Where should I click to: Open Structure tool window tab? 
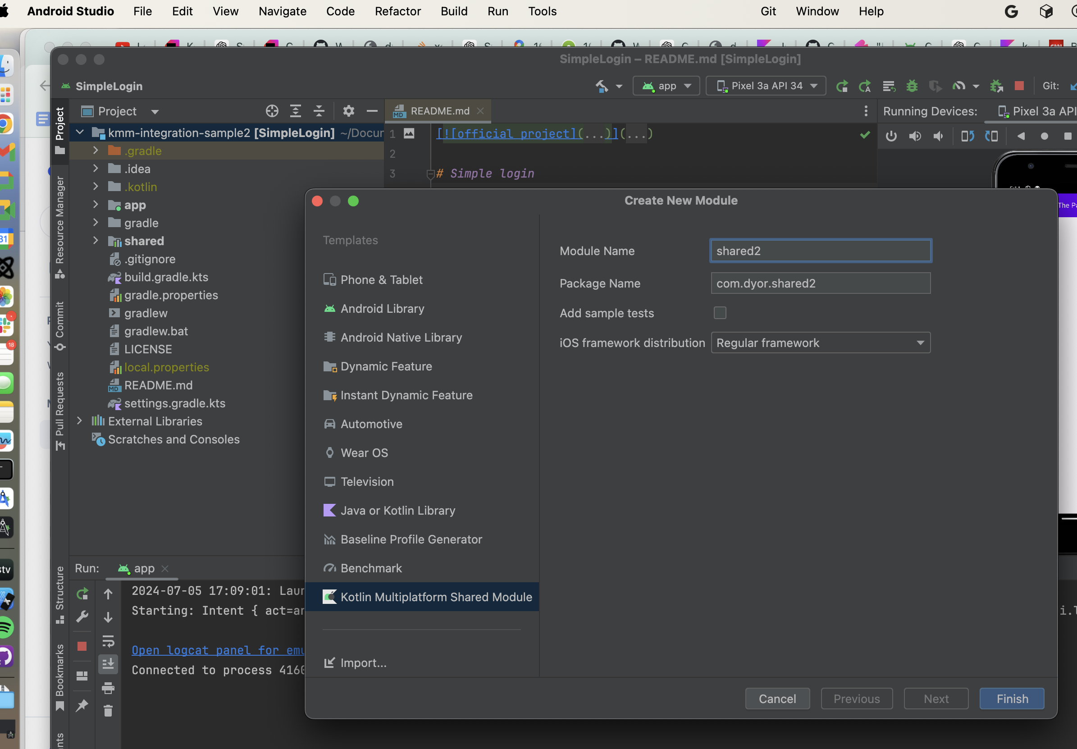click(x=59, y=595)
